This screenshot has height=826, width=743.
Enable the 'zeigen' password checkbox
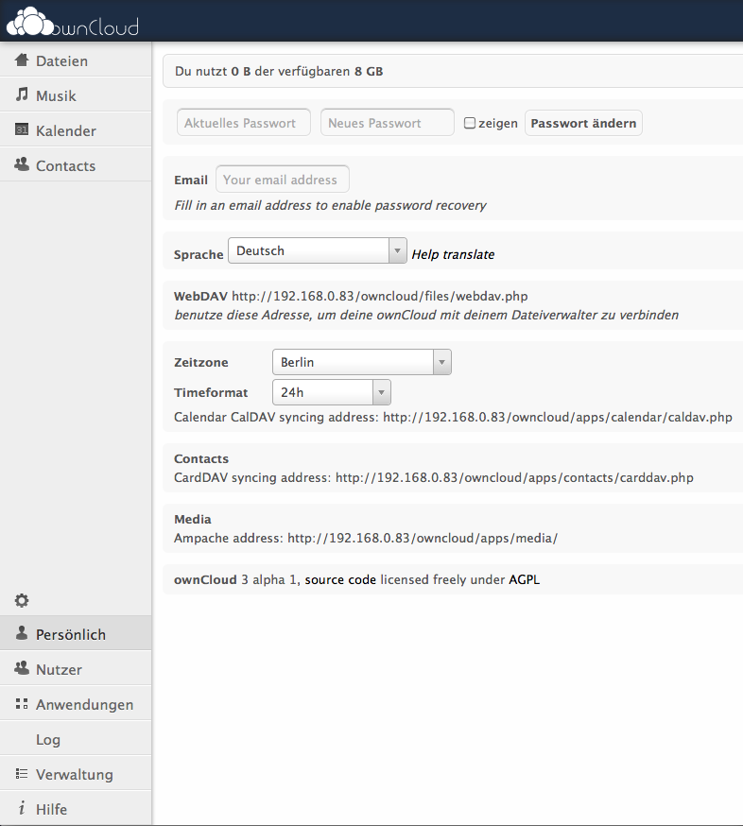[470, 123]
